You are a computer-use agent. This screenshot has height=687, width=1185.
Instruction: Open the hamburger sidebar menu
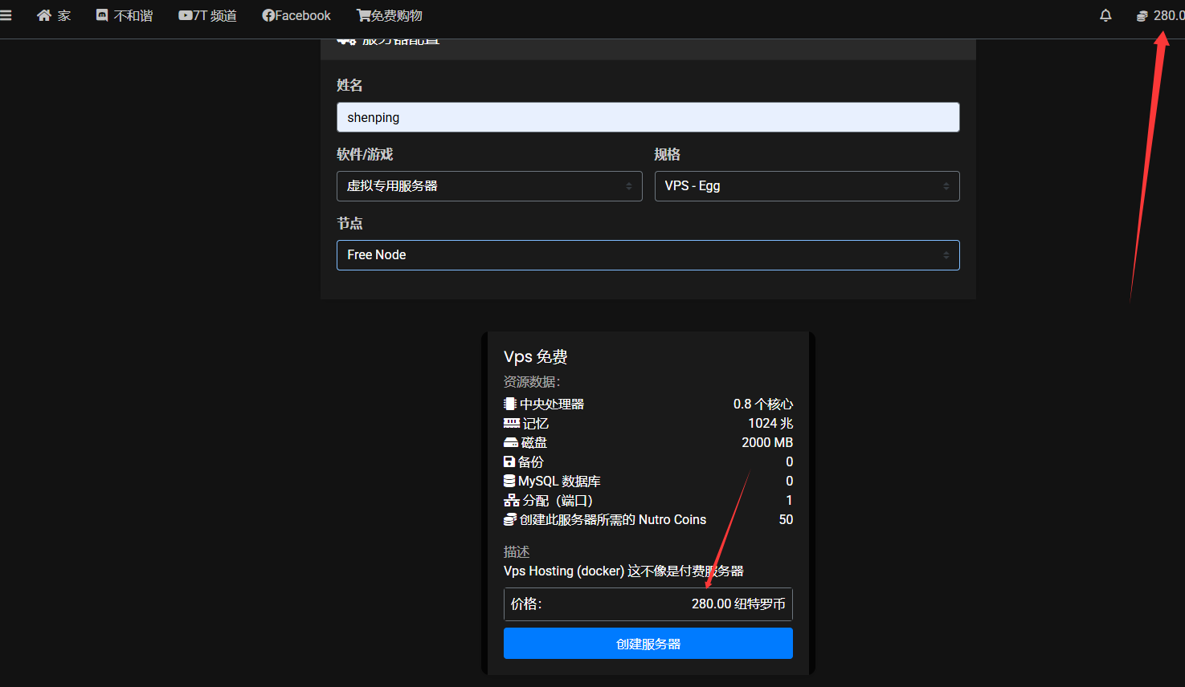(x=6, y=15)
